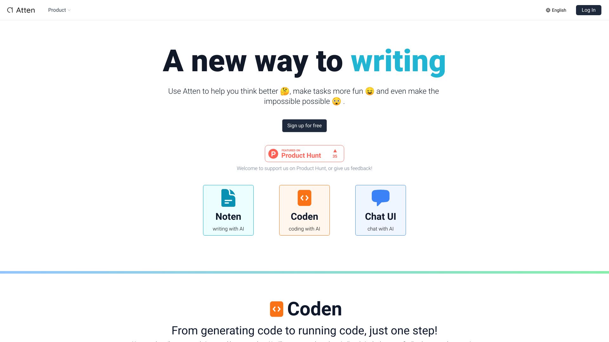Viewport: 609px width, 342px height.
Task: Click the Product menu item in navbar
Action: coord(59,10)
